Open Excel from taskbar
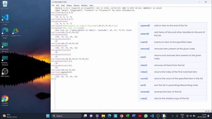 128,116
